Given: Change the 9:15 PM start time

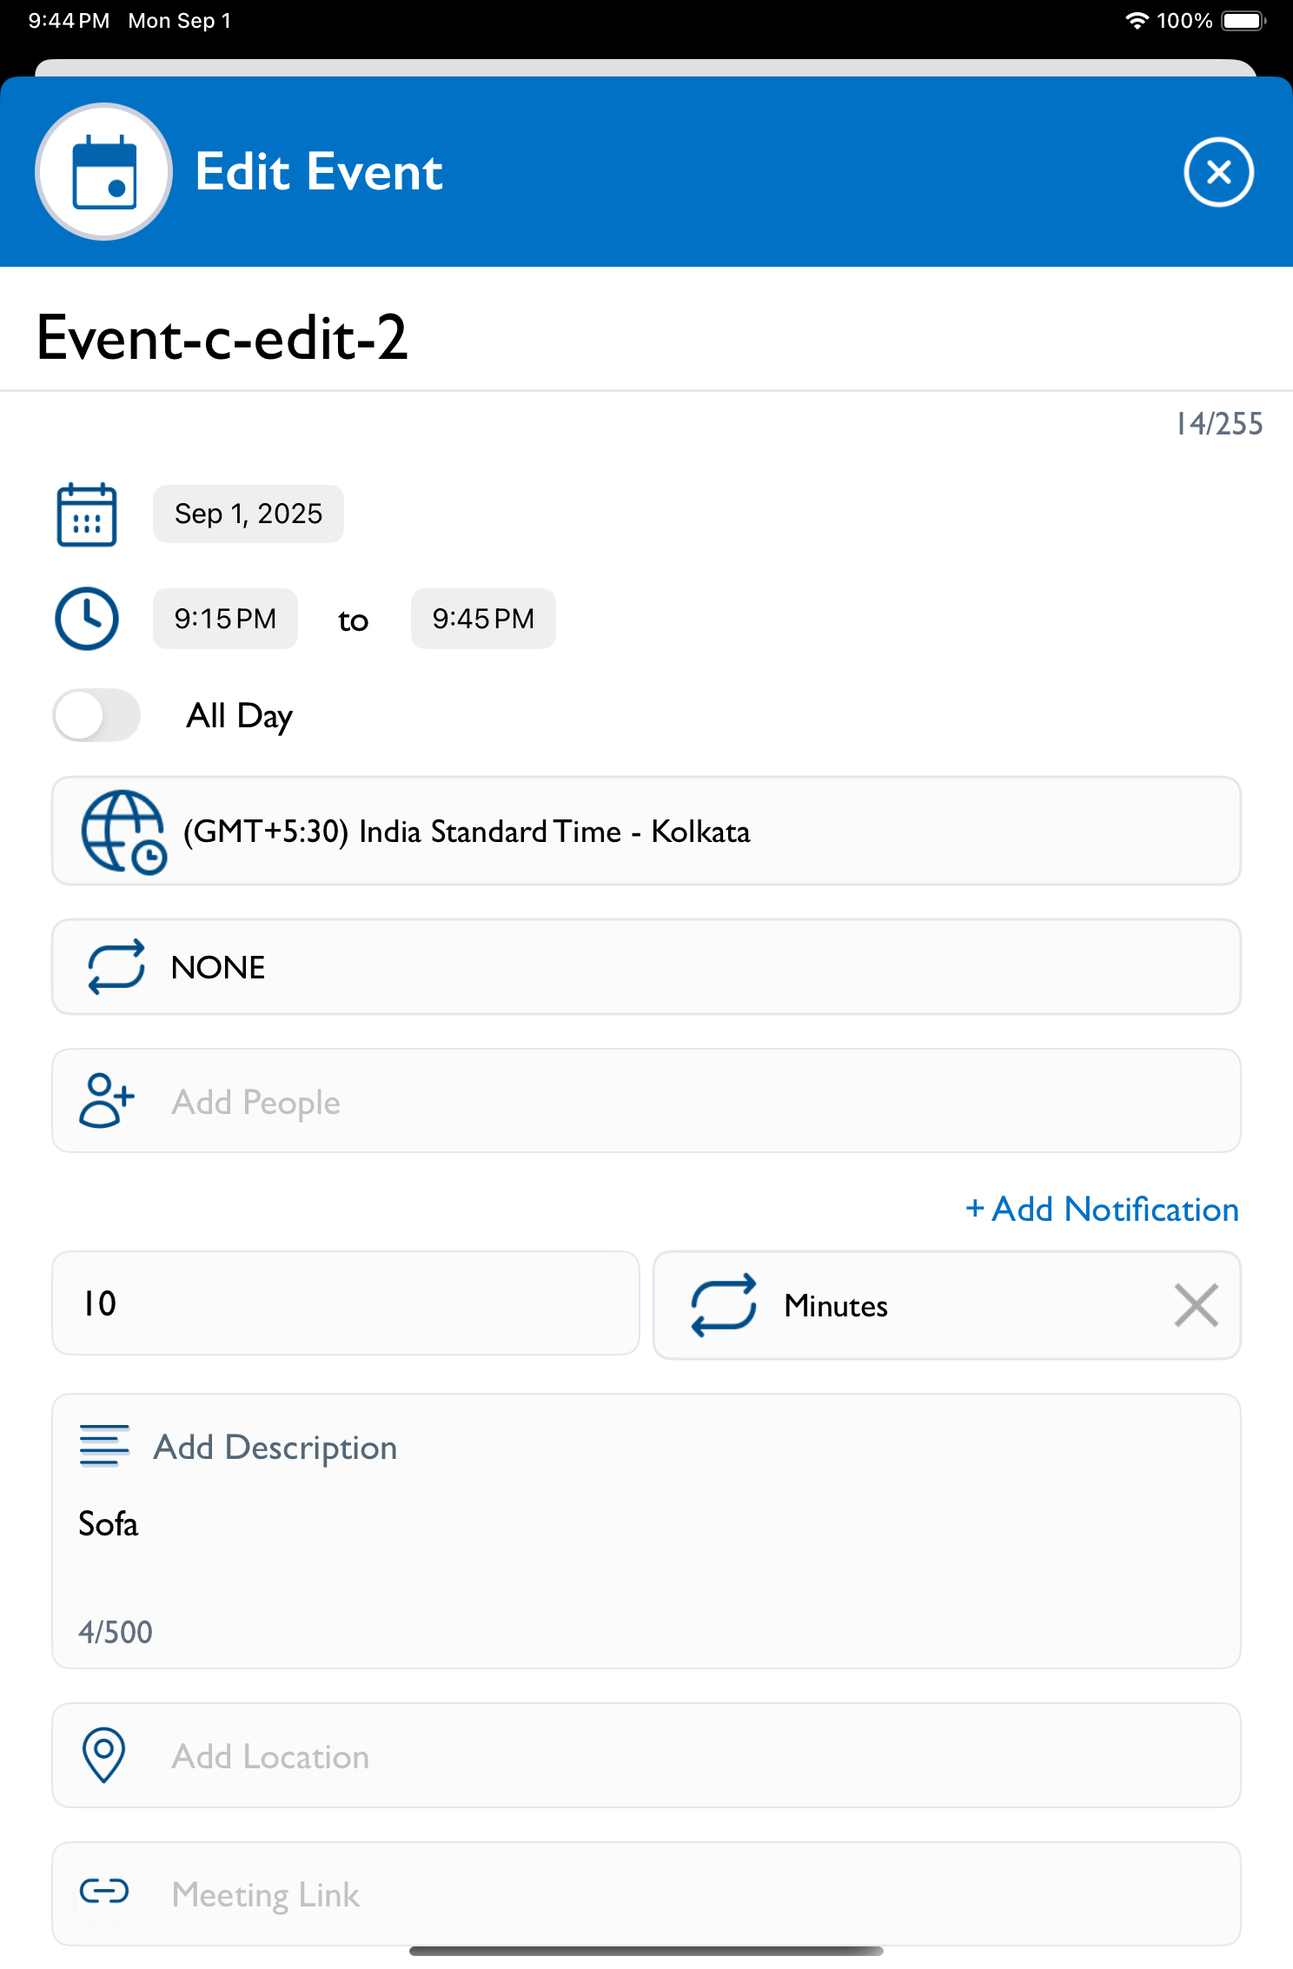Looking at the screenshot, I should (x=225, y=619).
